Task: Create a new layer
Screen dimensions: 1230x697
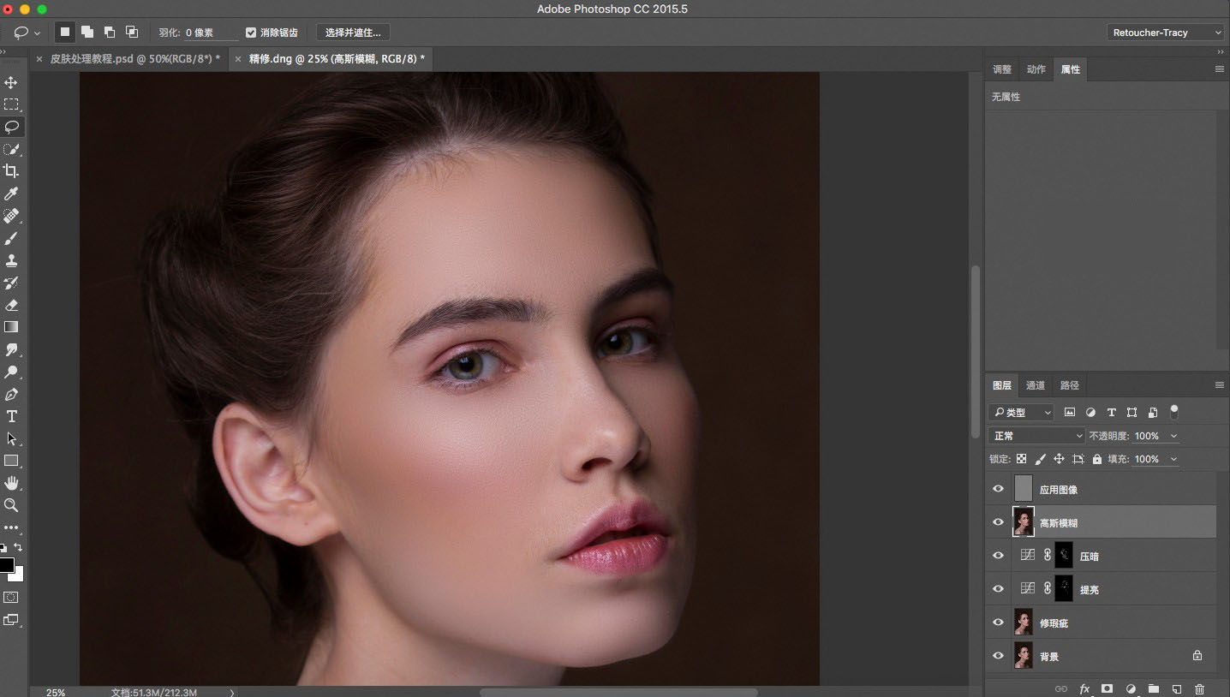Action: point(1177,688)
